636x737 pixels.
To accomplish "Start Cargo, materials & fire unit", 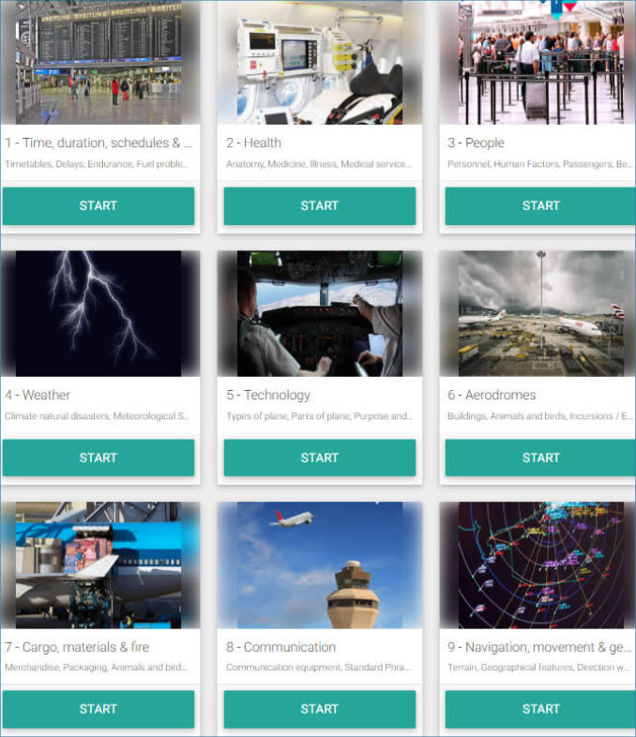I will 98,709.
